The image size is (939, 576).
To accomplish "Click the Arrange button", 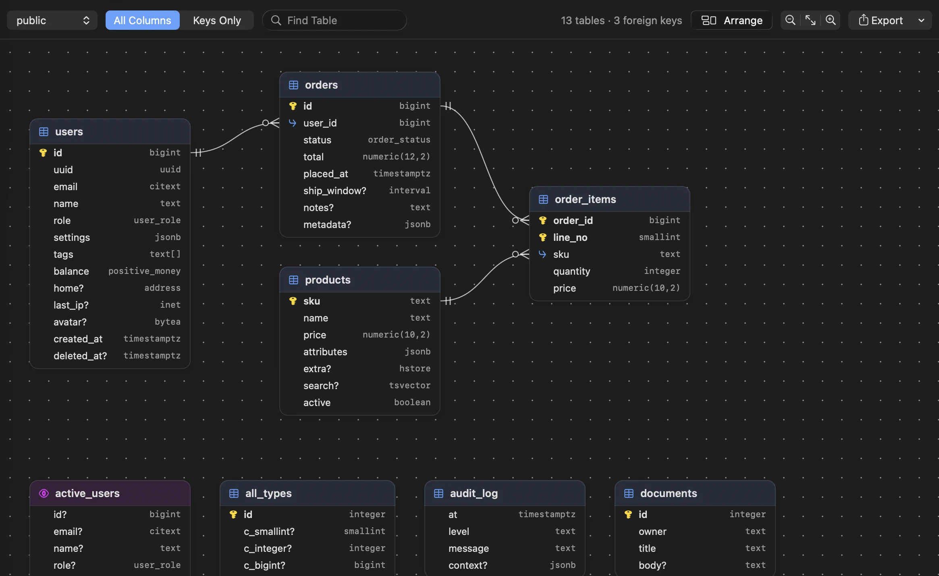I will click(x=731, y=20).
